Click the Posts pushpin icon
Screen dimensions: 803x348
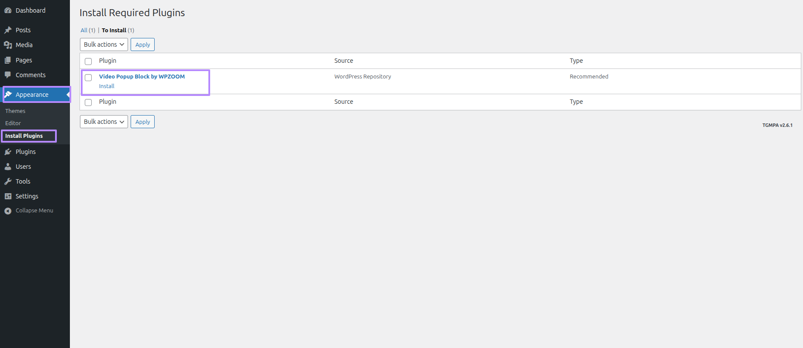tap(8, 30)
